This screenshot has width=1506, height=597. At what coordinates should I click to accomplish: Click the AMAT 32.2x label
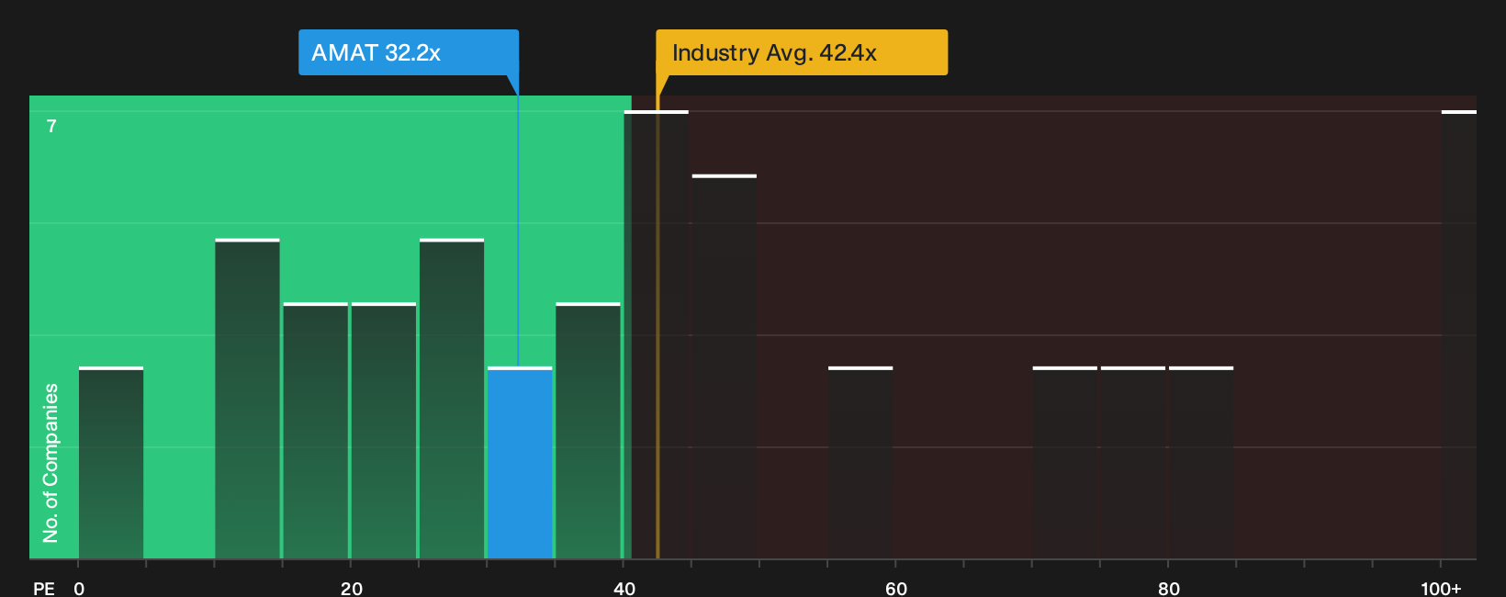pyautogui.click(x=409, y=52)
